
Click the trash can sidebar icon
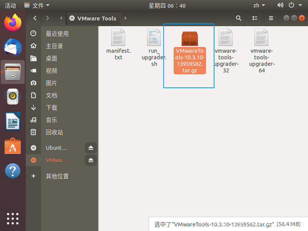pyautogui.click(x=33, y=132)
